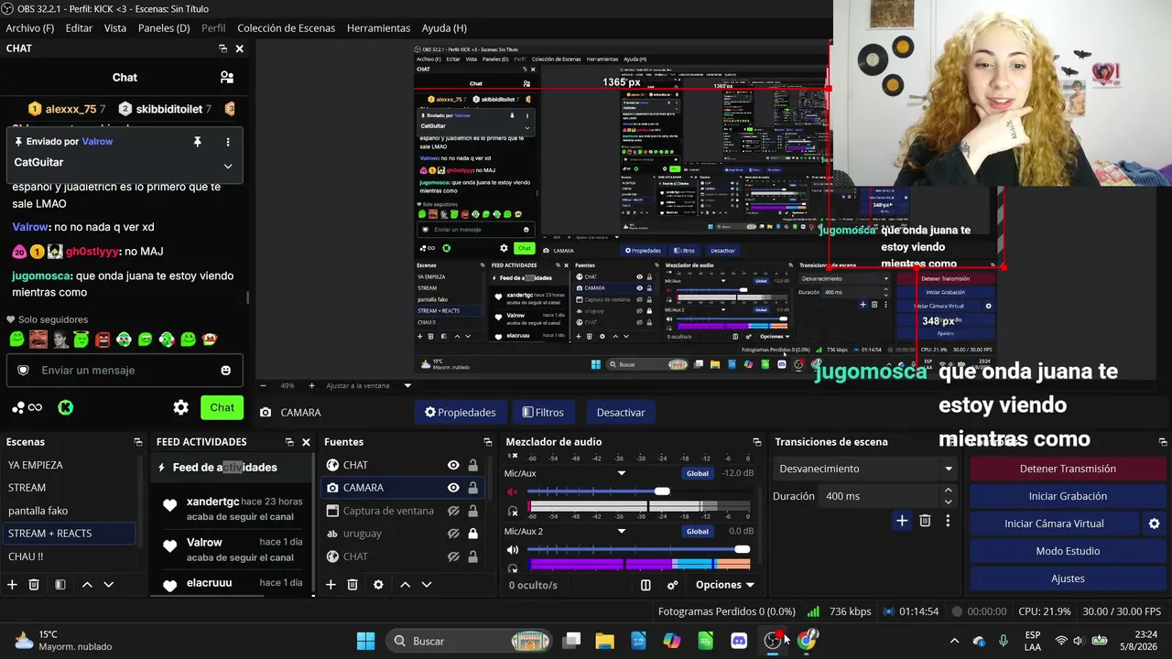Show the Captura de ventana source
This screenshot has height=659, width=1172.
point(453,511)
